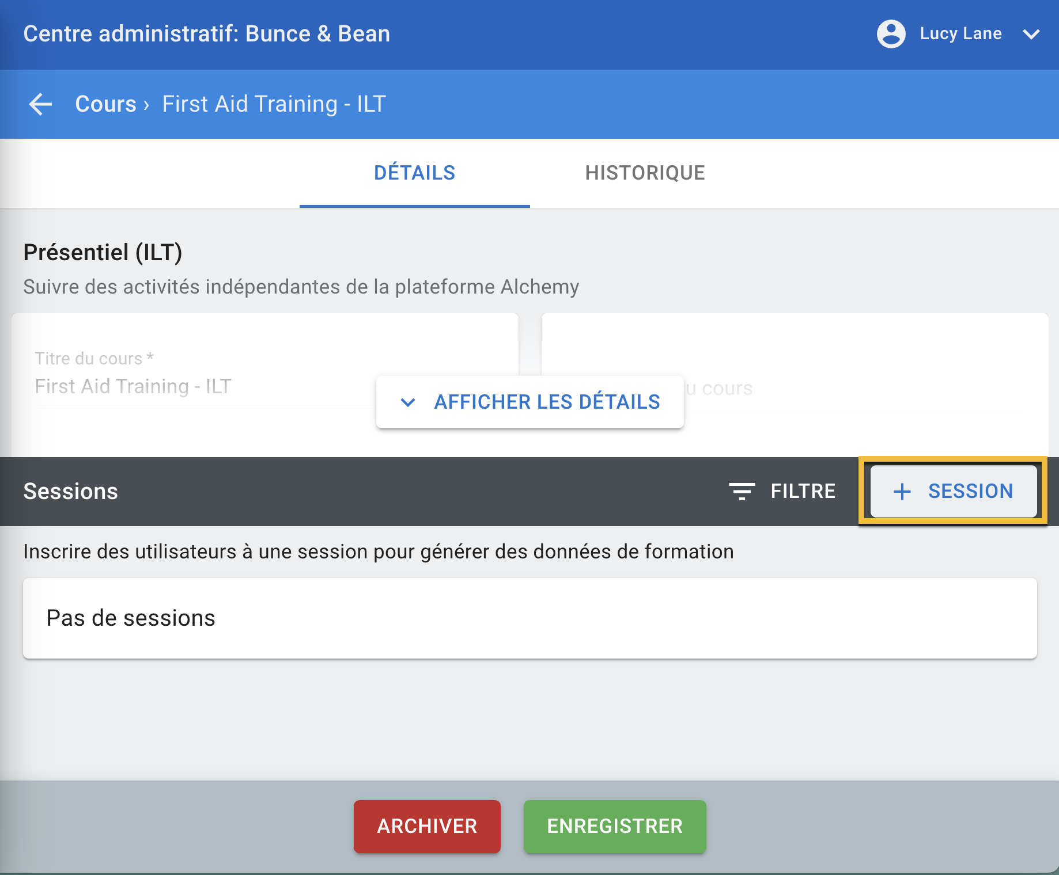Click the First Aid Training breadcrumb title
Image resolution: width=1059 pixels, height=875 pixels.
(274, 104)
